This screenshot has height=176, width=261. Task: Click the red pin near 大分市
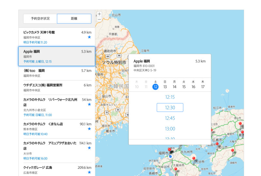194,158
